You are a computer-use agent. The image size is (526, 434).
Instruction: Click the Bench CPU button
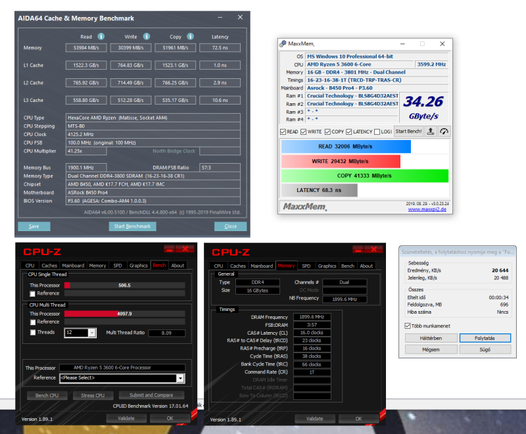click(x=47, y=395)
